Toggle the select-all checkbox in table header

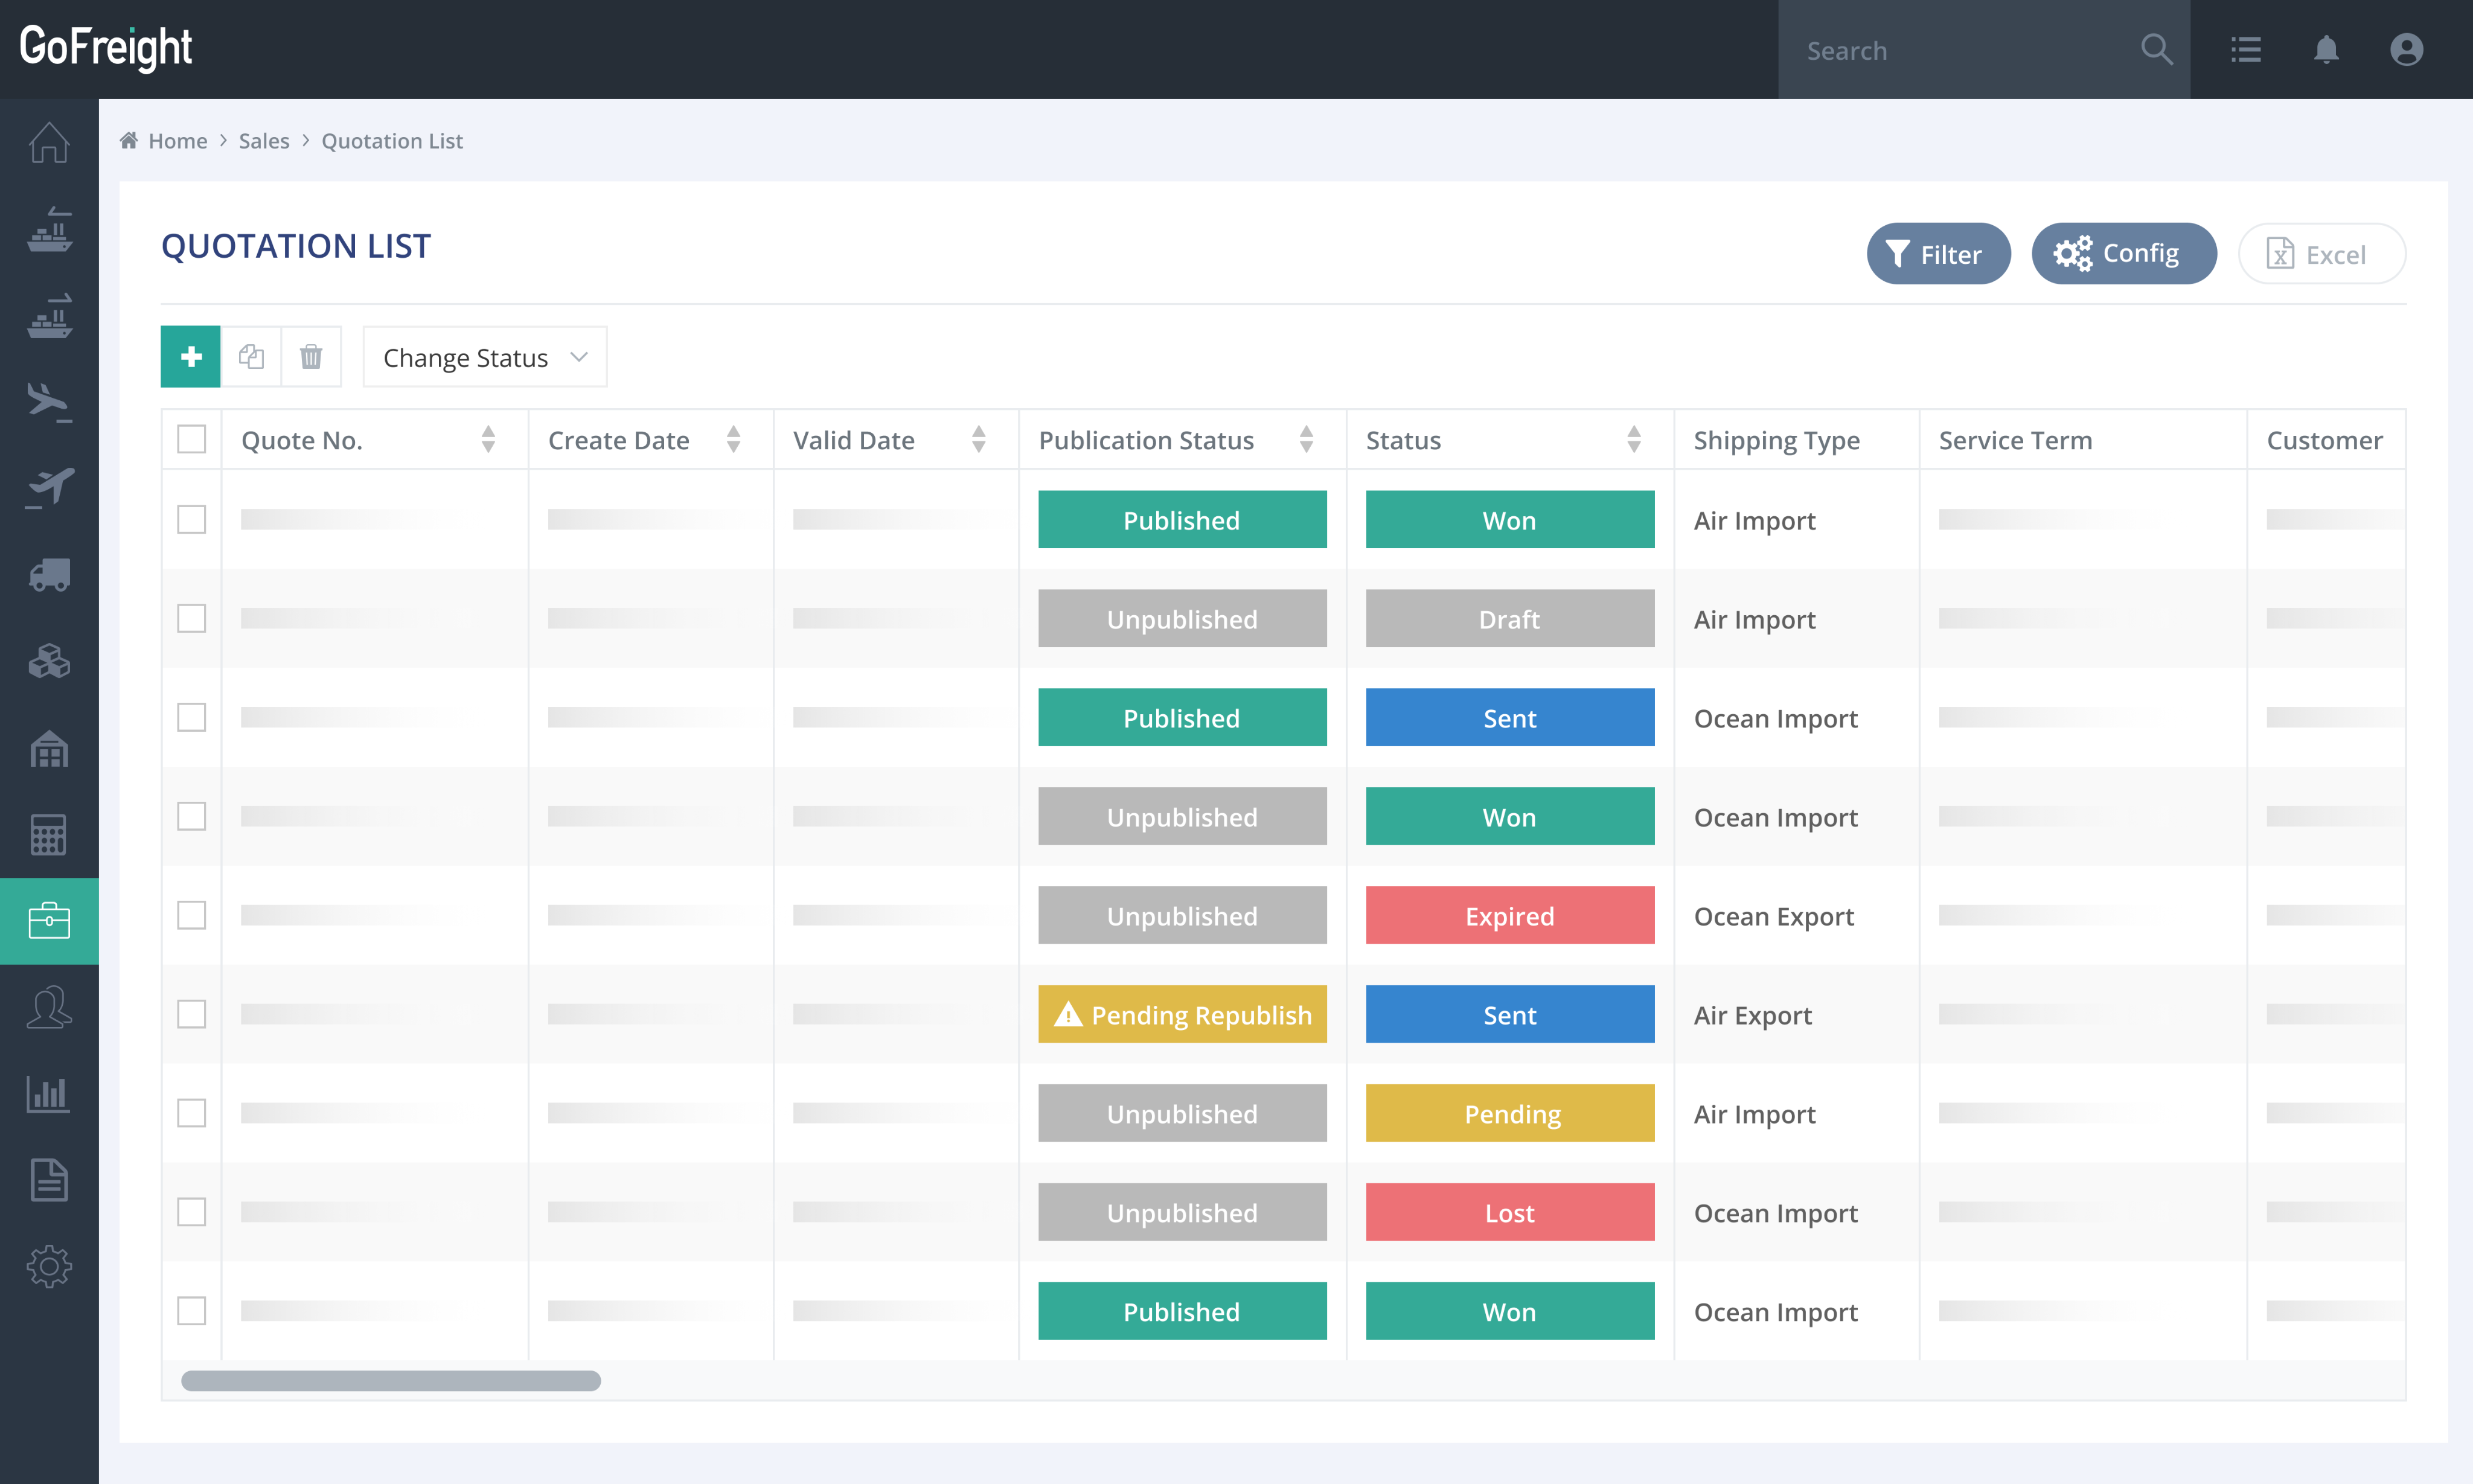[191, 439]
